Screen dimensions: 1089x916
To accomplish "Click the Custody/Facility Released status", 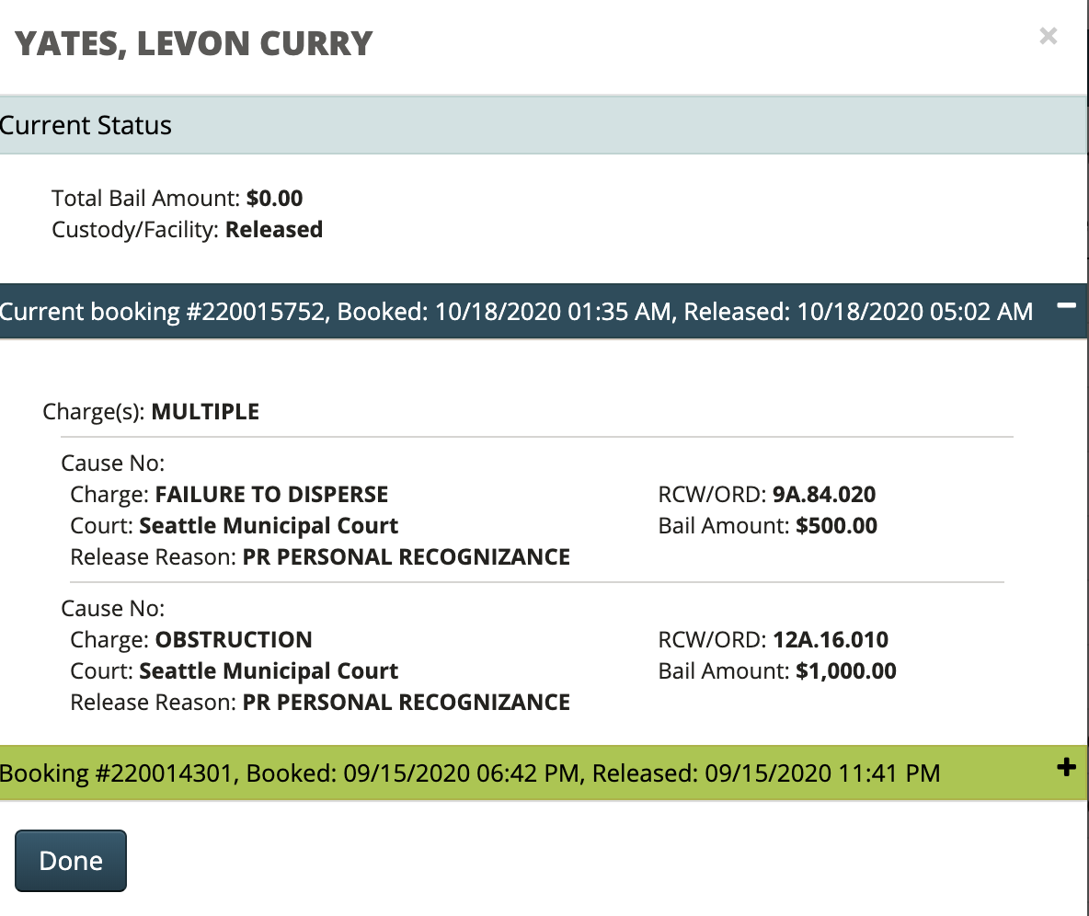I will pos(273,229).
